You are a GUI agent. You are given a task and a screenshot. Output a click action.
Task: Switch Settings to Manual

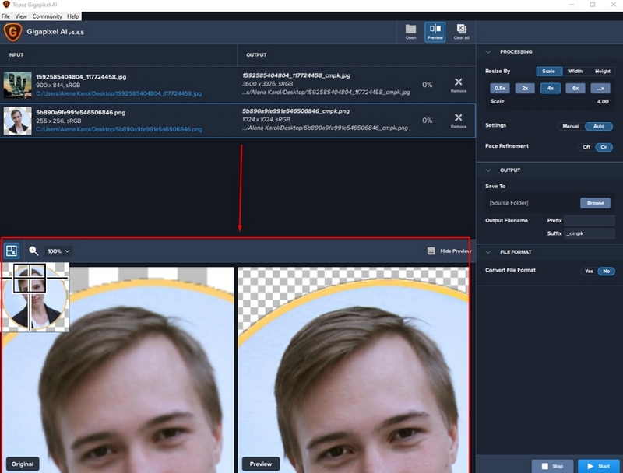pos(571,126)
